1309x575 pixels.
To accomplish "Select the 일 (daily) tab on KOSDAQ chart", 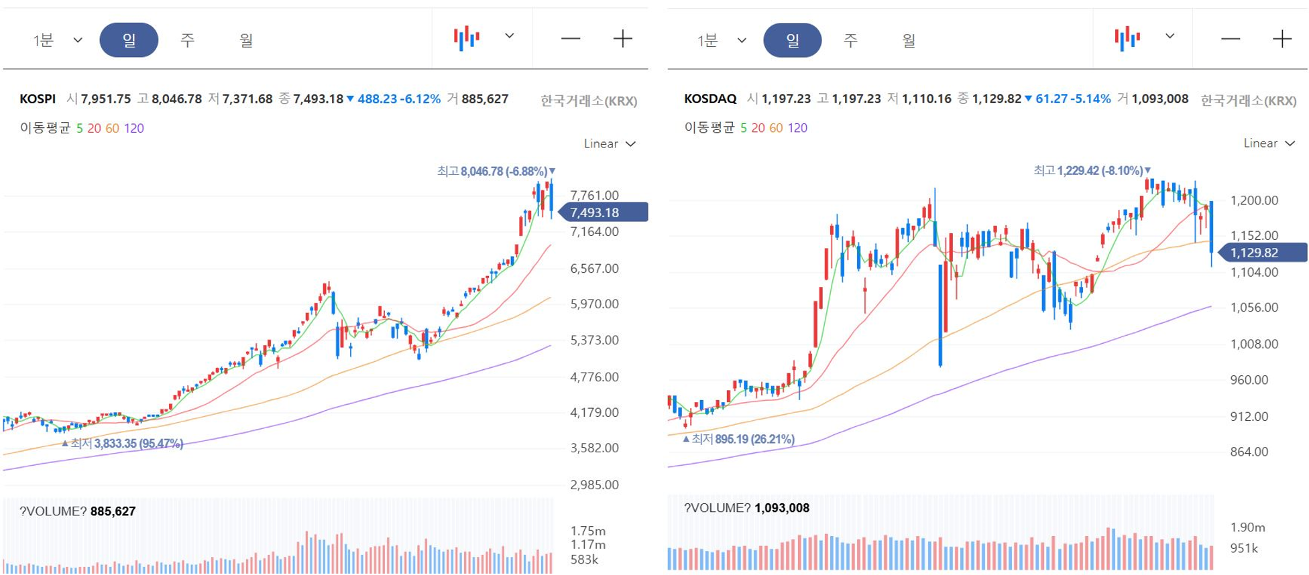I will [x=793, y=40].
